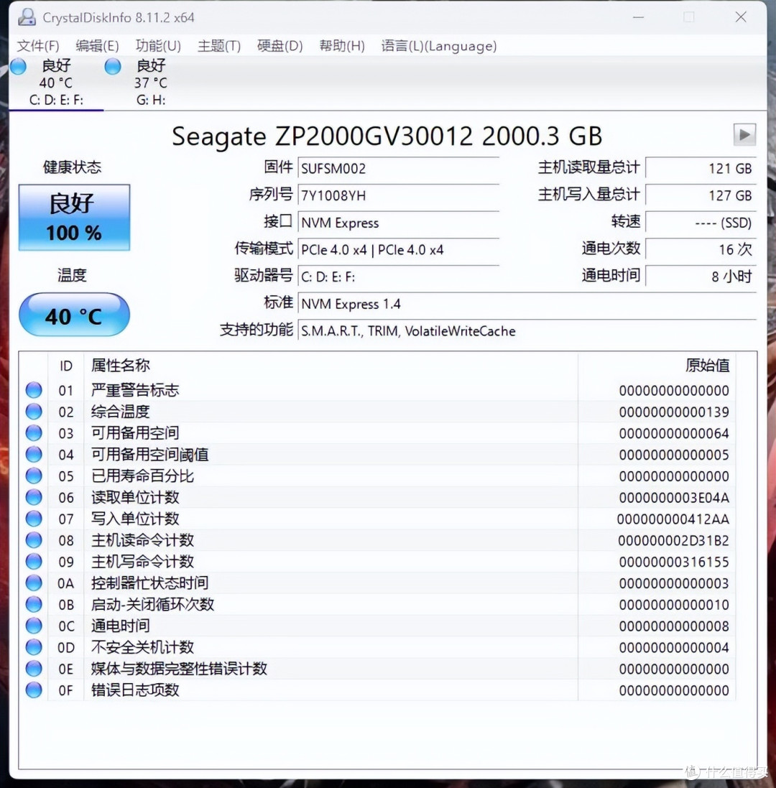Open the 硬盘(D) menu
Viewport: 776px width, 788px height.
280,46
